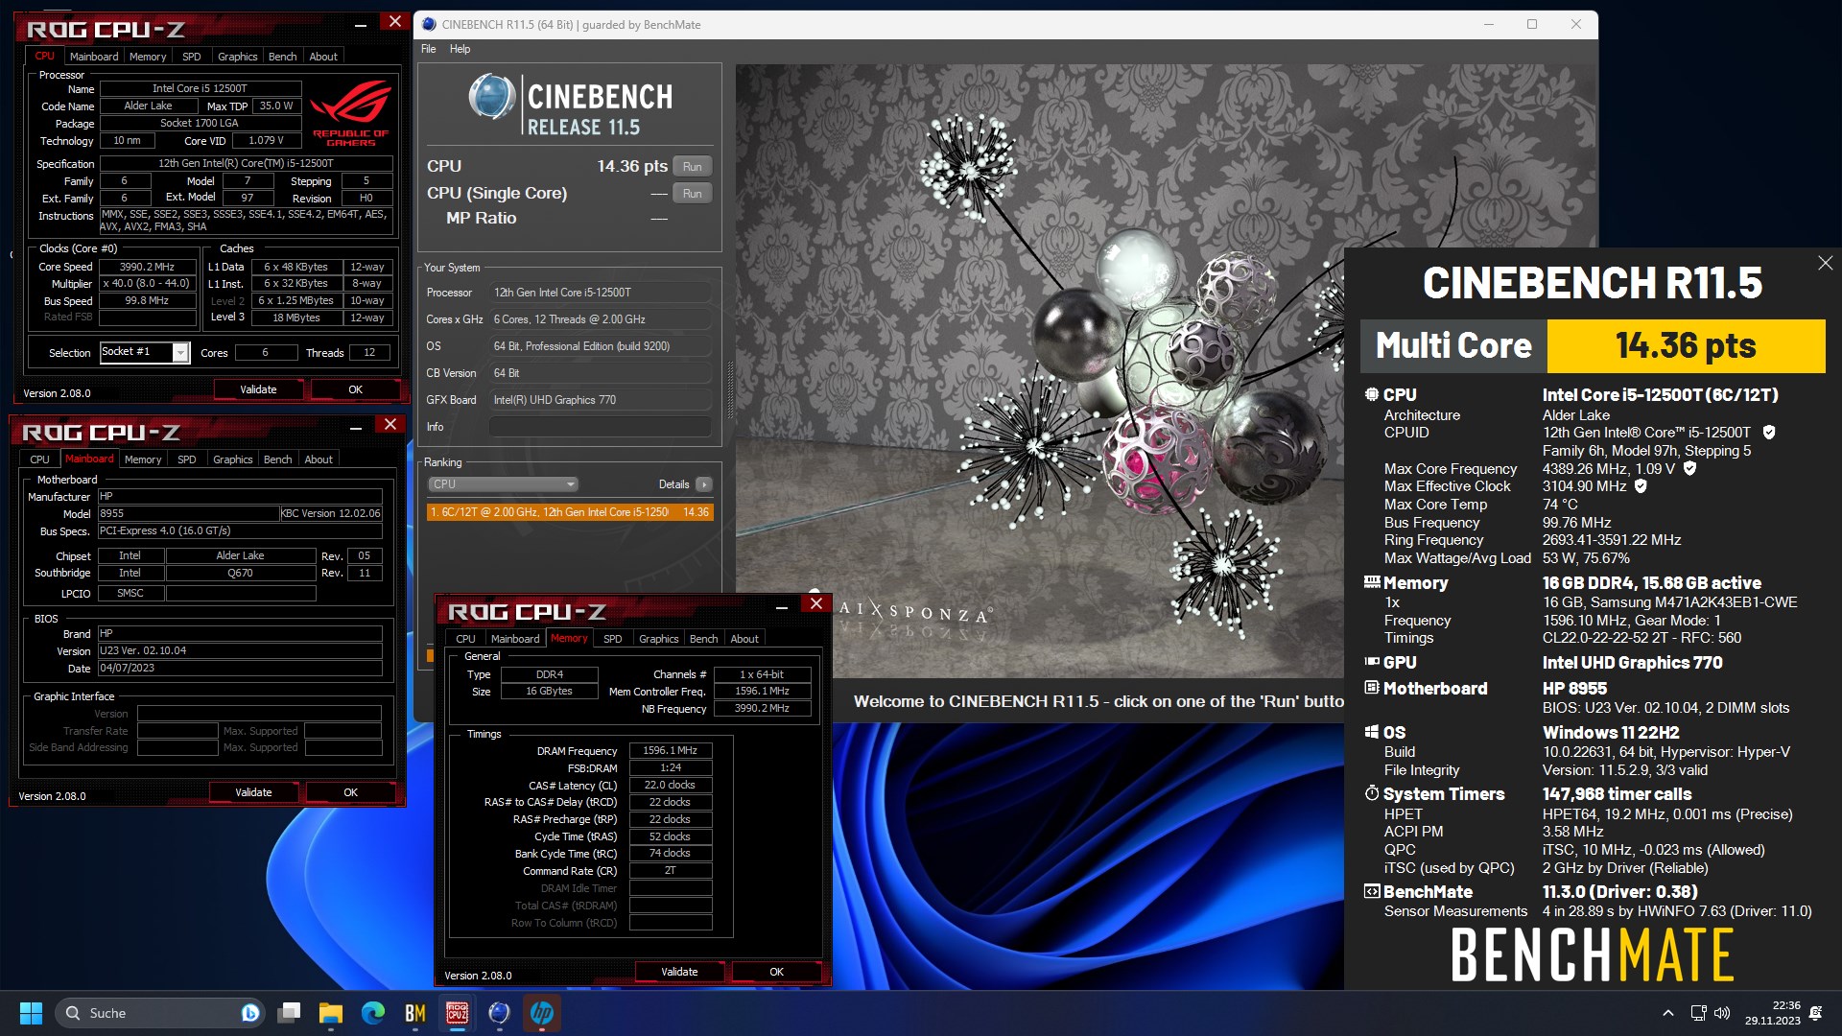The image size is (1842, 1036).
Task: Click OK in top CPU-Z window
Action: [x=355, y=389]
